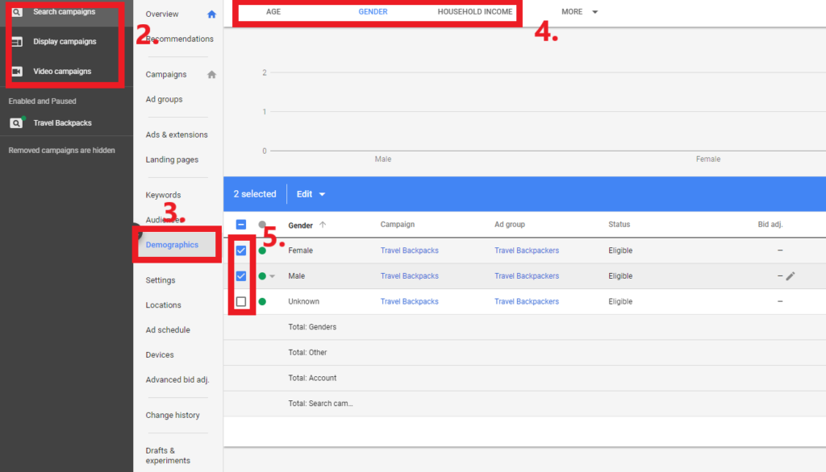Sort by Gender column arrow
826x472 pixels.
(x=323, y=225)
